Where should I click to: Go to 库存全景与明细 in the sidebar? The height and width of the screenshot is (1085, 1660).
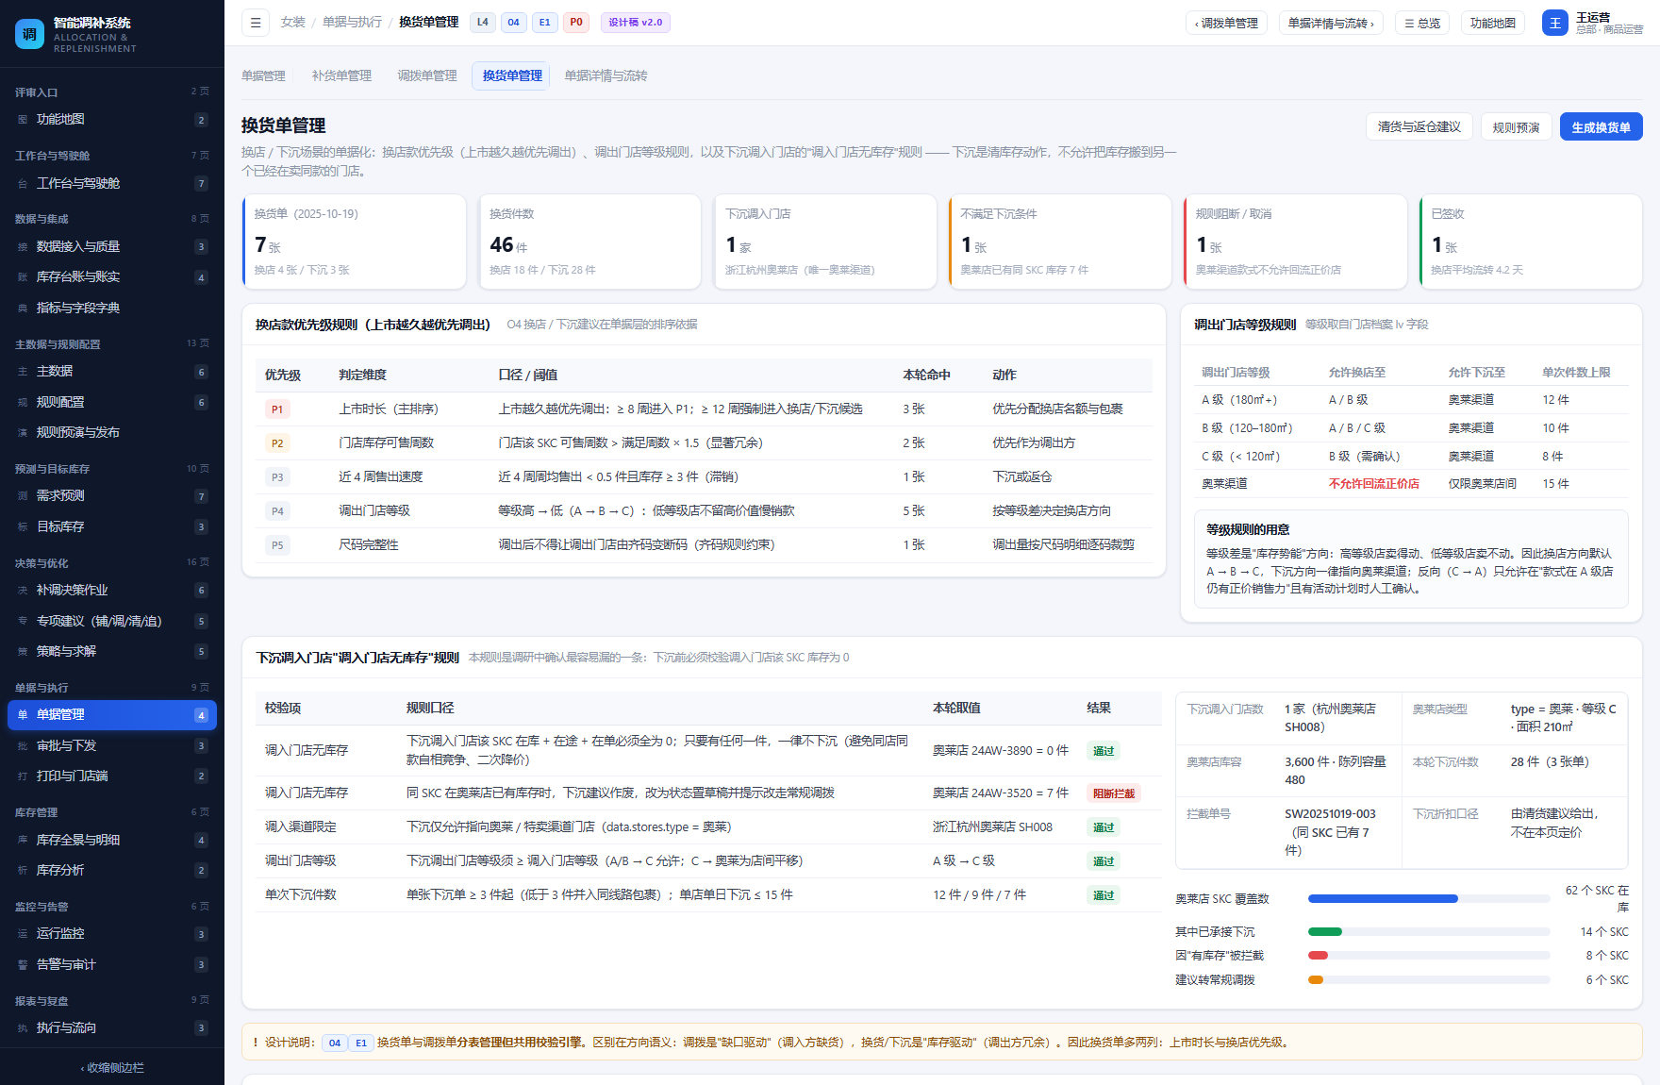click(112, 840)
